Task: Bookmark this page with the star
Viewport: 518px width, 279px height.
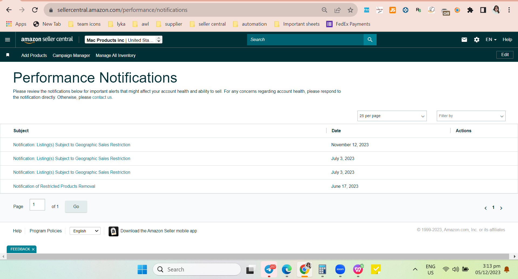Action: click(350, 10)
